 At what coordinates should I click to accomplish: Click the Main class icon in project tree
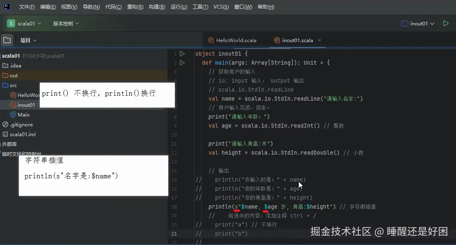(x=13, y=115)
